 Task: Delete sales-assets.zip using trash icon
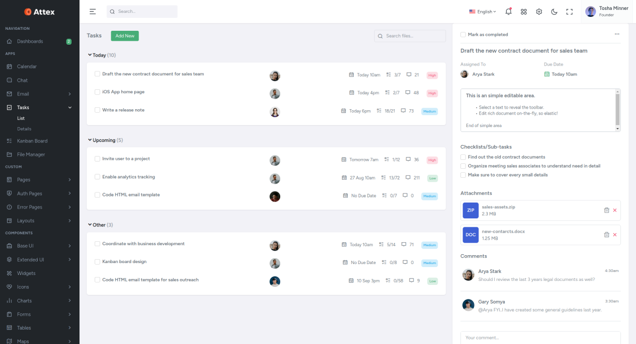606,210
